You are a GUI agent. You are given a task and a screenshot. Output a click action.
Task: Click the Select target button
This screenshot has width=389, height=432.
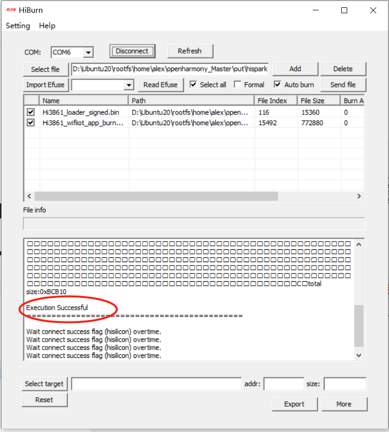(x=44, y=384)
